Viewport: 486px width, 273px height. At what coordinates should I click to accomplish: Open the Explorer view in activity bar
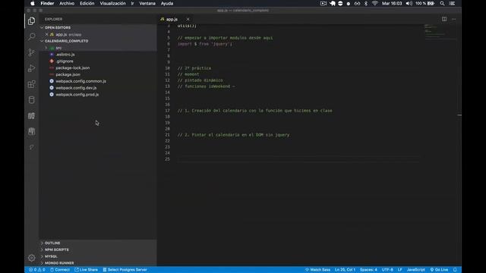click(x=31, y=20)
